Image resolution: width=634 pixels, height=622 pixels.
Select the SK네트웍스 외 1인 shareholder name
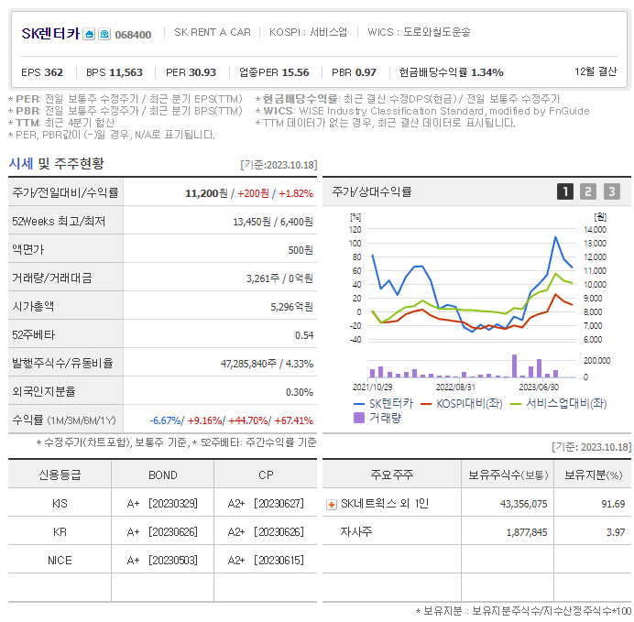pos(385,504)
